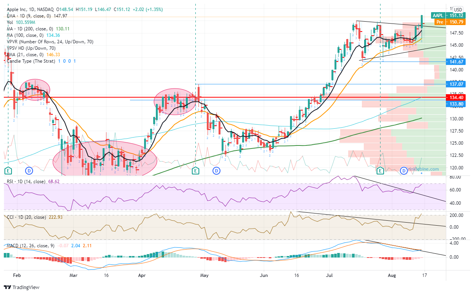Click the 122.50 price axis label
The image size is (474, 294).
pyautogui.click(x=456, y=155)
